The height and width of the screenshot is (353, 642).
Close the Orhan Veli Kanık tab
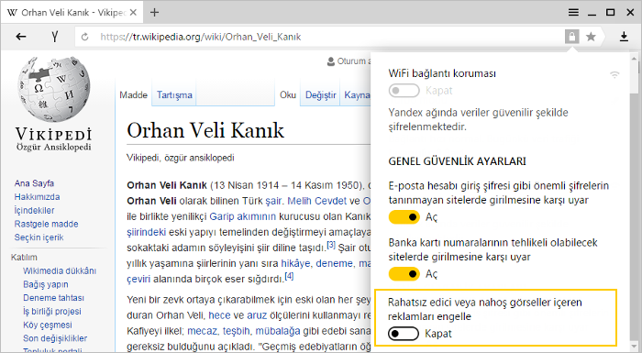[x=133, y=12]
